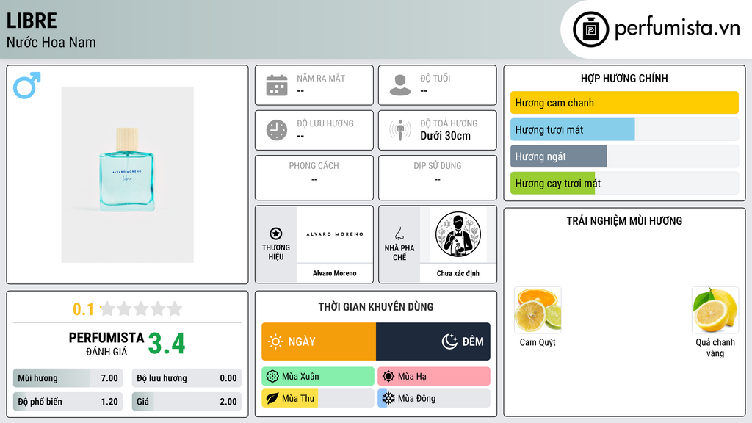Click the Năm ra mắt label
Image resolution: width=752 pixels, height=423 pixels.
(x=321, y=78)
